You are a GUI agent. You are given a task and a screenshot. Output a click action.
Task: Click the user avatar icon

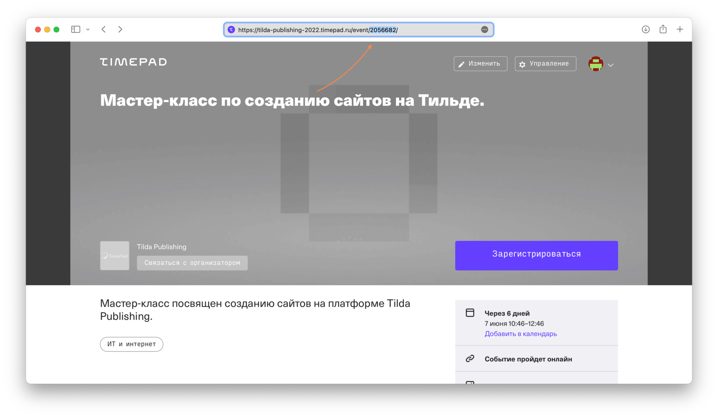(595, 64)
